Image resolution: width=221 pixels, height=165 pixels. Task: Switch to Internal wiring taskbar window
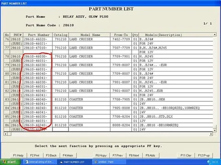click(x=40, y=162)
